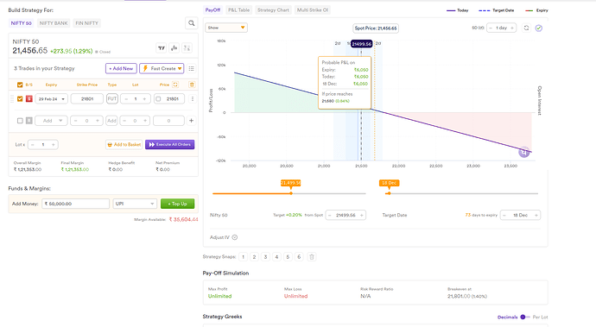Click the price refresh icon in table header
Screen dimensions: 596x327
pyautogui.click(x=175, y=85)
